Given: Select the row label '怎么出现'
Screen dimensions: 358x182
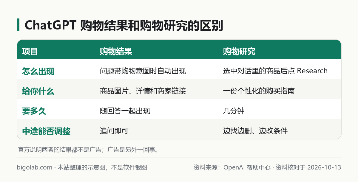Looking at the screenshot, I should (x=38, y=71).
